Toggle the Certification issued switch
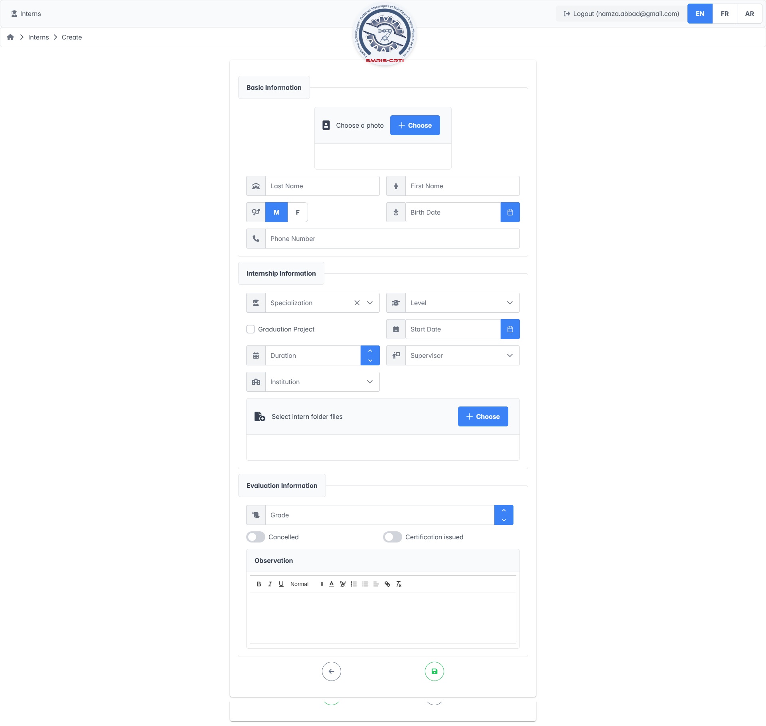The width and height of the screenshot is (766, 726). click(x=393, y=537)
